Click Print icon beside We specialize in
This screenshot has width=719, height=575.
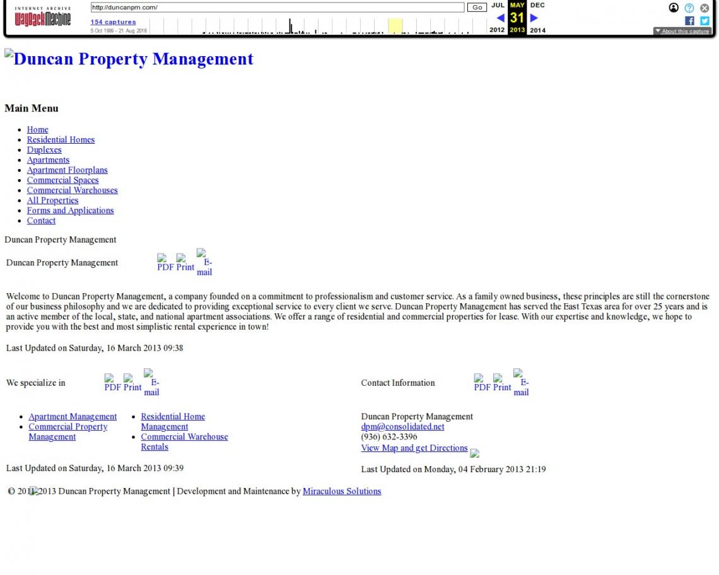pyautogui.click(x=132, y=383)
